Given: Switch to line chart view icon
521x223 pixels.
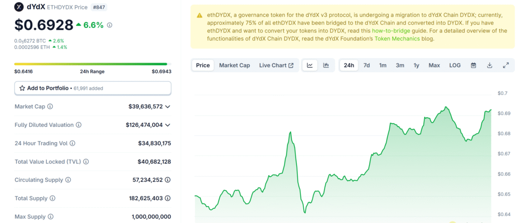Looking at the screenshot, I should [310, 66].
